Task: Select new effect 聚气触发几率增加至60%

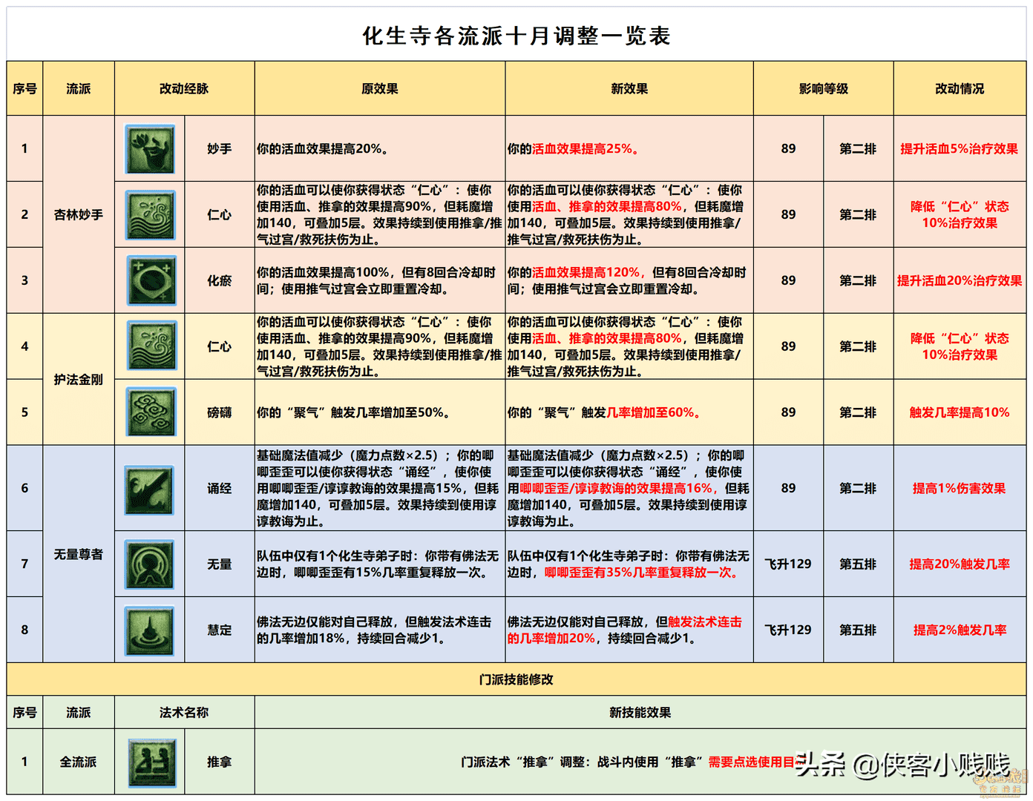Action: click(604, 412)
